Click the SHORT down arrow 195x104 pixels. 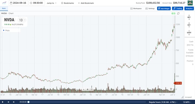[189, 34]
